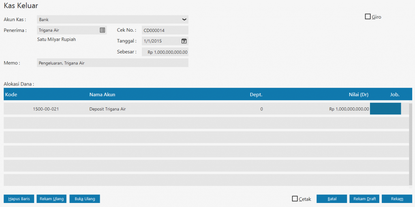Click the Sebesar amount field

(x=165, y=52)
